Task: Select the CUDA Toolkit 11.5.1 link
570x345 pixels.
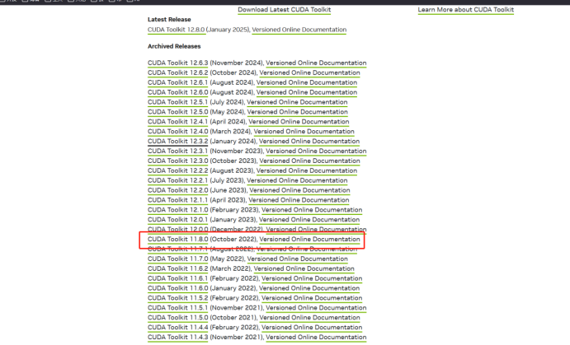Action: (177, 308)
